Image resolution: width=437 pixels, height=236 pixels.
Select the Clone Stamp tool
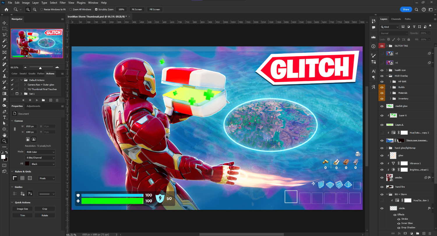coord(4,76)
